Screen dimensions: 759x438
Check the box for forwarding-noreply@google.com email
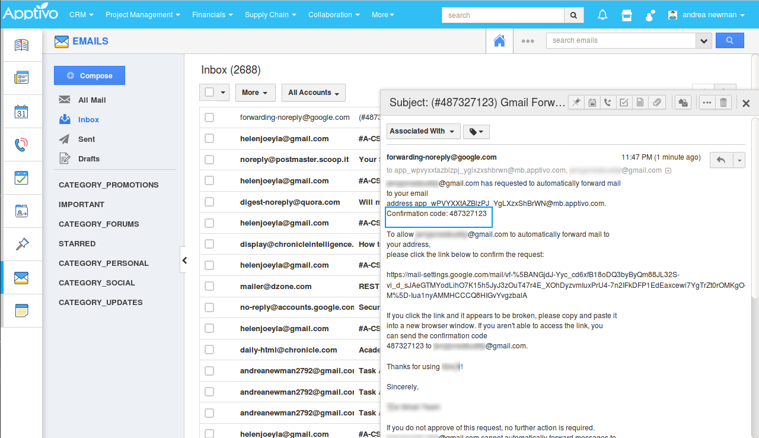tap(209, 118)
